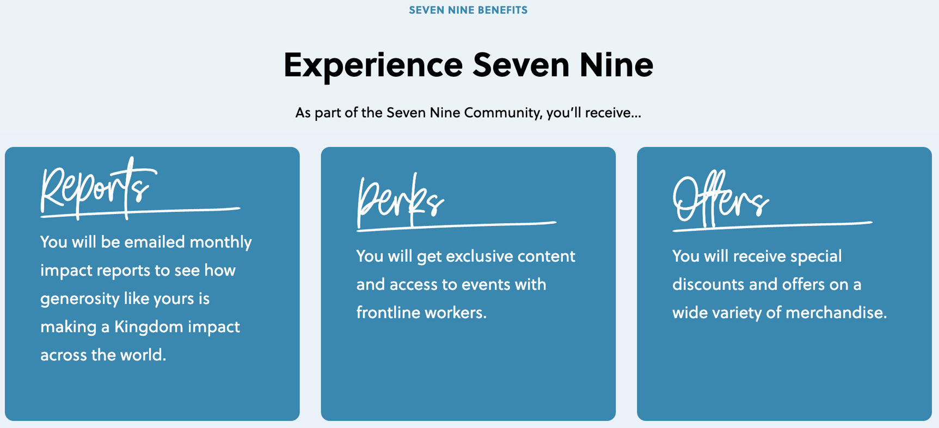Click the white underline beneath the Perks title

pyautogui.click(x=490, y=224)
